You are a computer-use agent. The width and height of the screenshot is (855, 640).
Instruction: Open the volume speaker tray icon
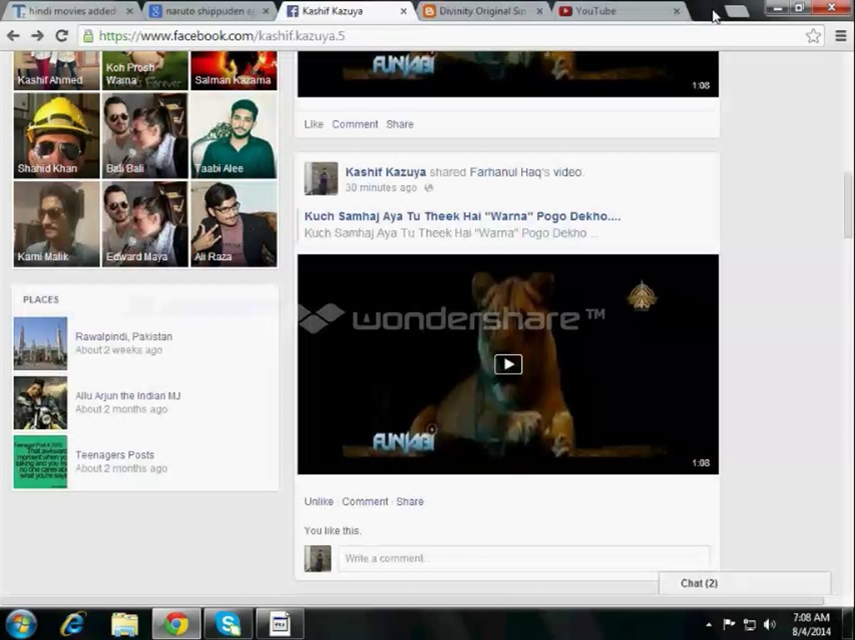(x=770, y=625)
